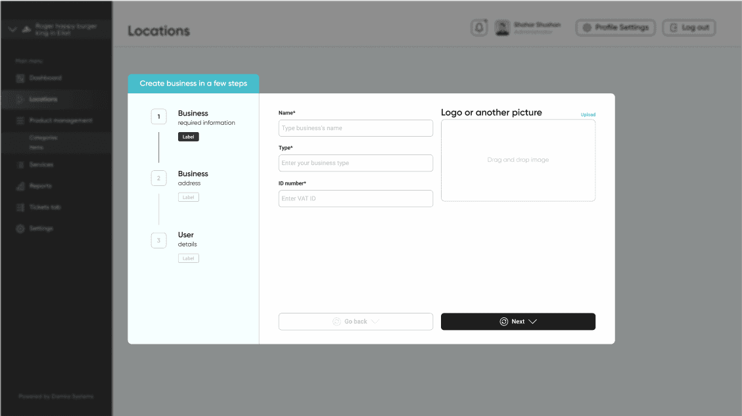The width and height of the screenshot is (742, 416).
Task: Click the Dashboard sidebar icon
Action: click(x=20, y=78)
